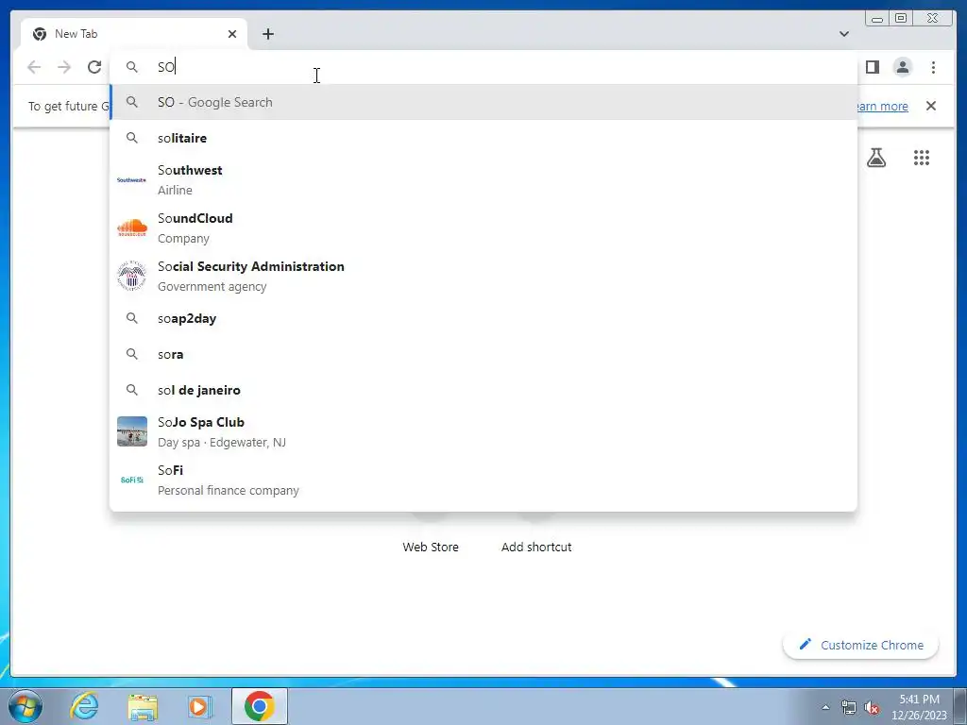The height and width of the screenshot is (725, 967).
Task: Open the Search Labs flask icon
Action: (x=875, y=158)
